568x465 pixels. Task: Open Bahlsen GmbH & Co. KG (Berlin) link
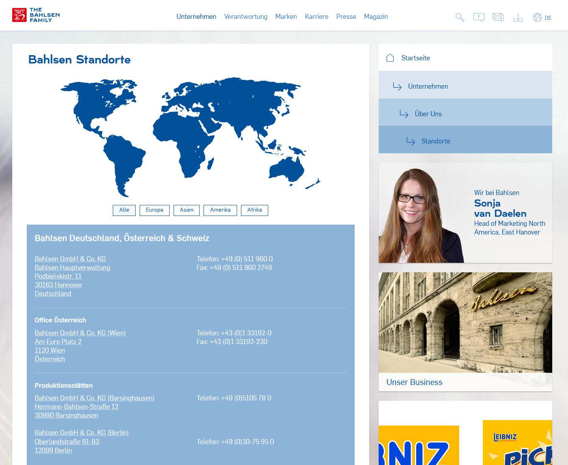click(x=82, y=433)
